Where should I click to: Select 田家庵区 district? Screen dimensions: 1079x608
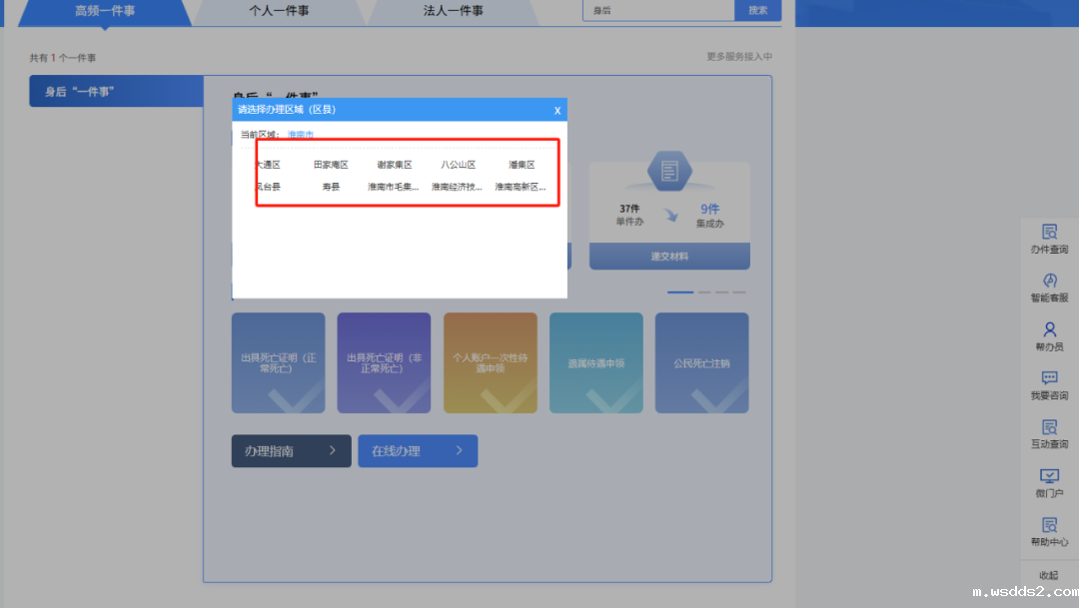331,165
